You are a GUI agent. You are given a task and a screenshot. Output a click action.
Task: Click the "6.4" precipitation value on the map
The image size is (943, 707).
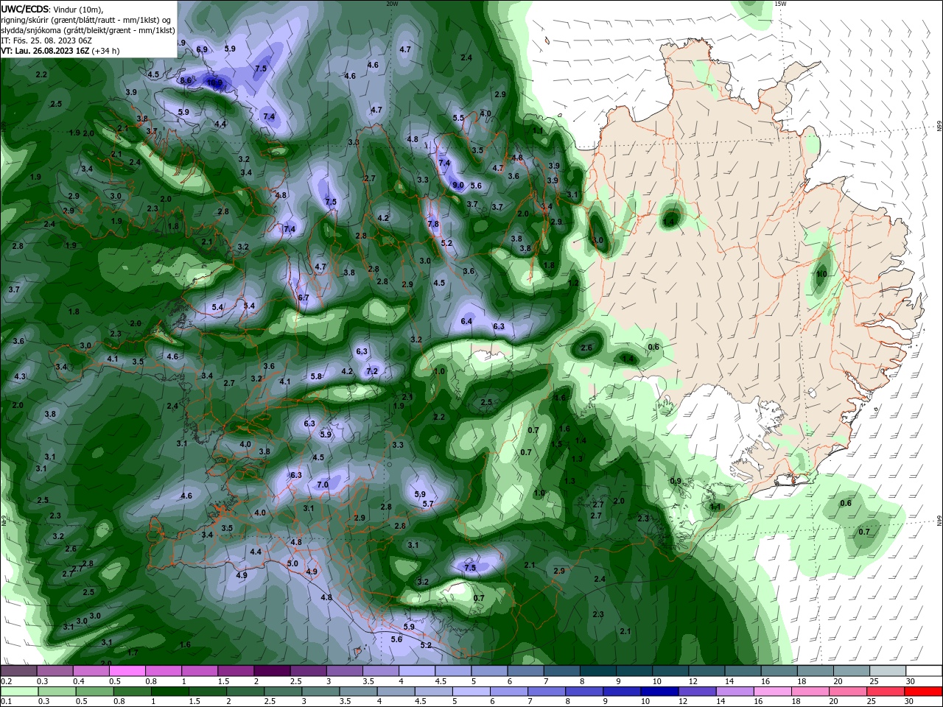[466, 321]
